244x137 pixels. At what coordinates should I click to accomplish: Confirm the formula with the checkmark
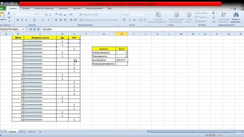pos(35,29)
